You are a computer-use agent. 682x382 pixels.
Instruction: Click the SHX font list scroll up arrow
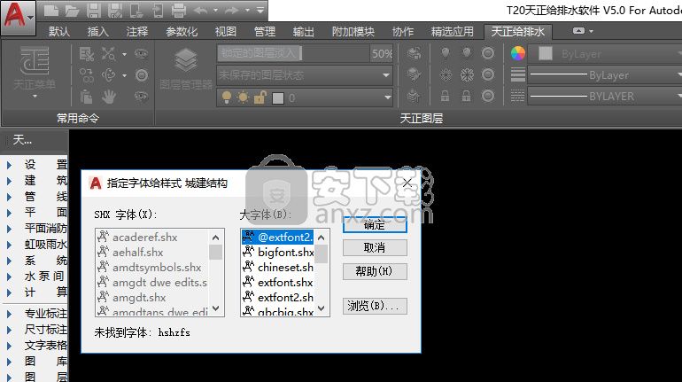[x=216, y=238]
